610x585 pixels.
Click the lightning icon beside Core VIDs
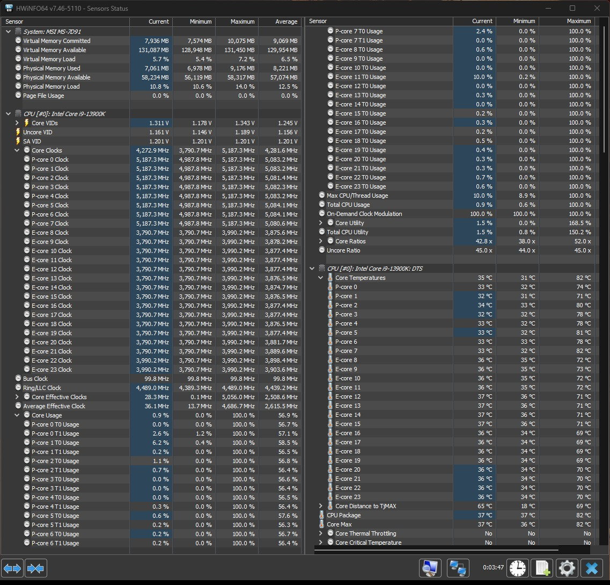[x=26, y=122]
